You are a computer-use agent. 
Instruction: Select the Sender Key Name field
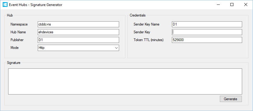point(207,24)
